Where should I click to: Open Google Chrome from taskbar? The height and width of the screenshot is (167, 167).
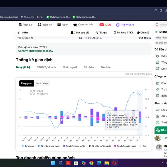[91, 163]
